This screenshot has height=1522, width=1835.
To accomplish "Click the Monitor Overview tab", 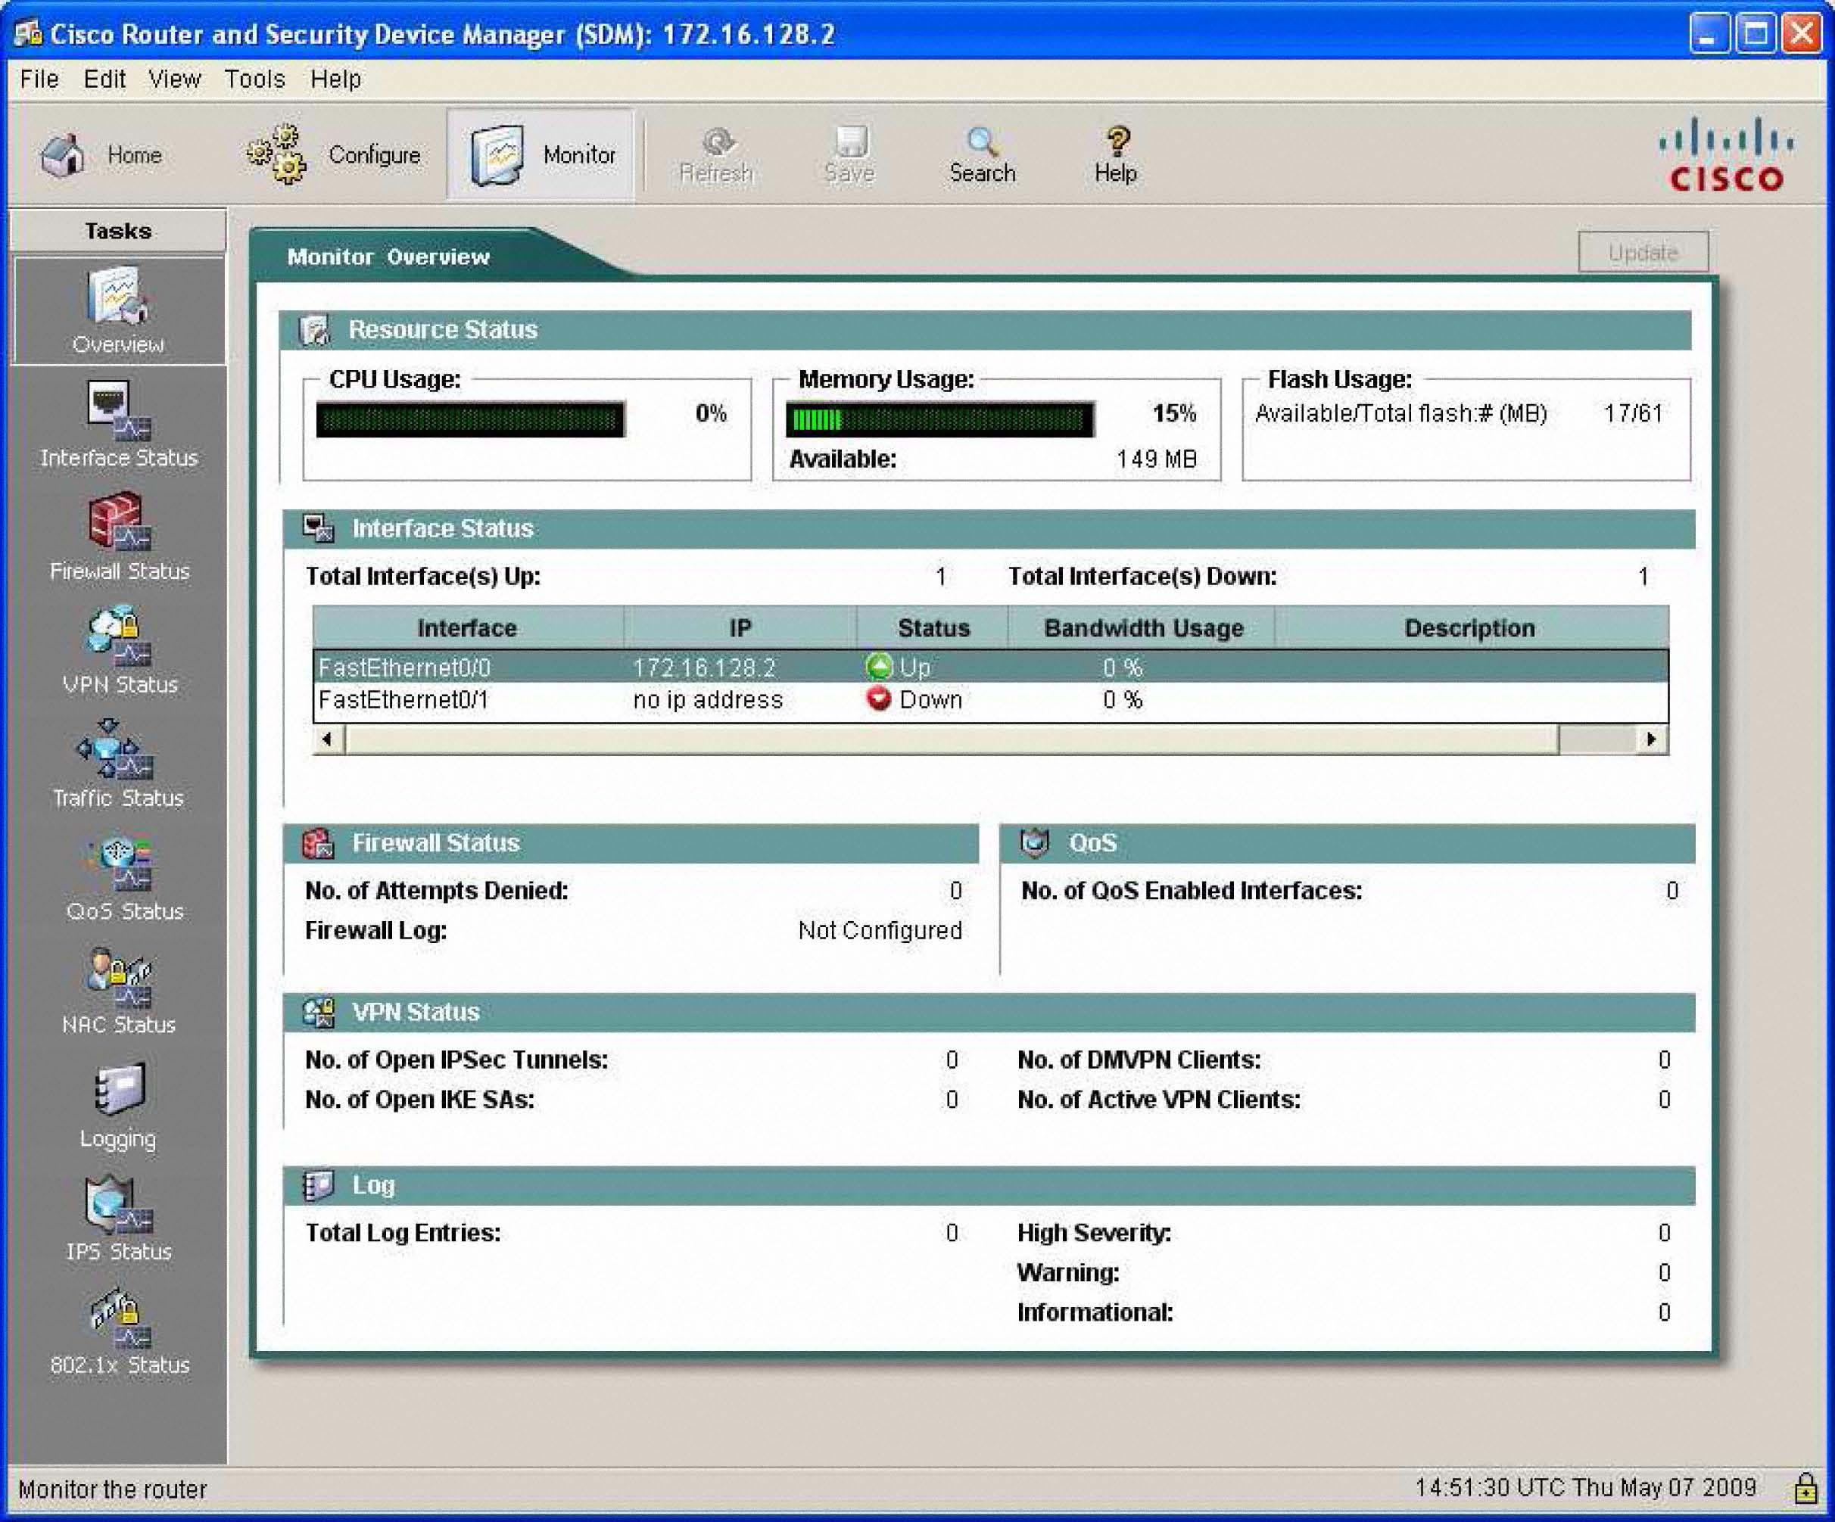I will 389,257.
